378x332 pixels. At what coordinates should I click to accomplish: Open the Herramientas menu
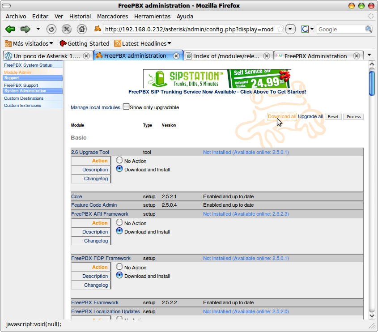click(152, 16)
